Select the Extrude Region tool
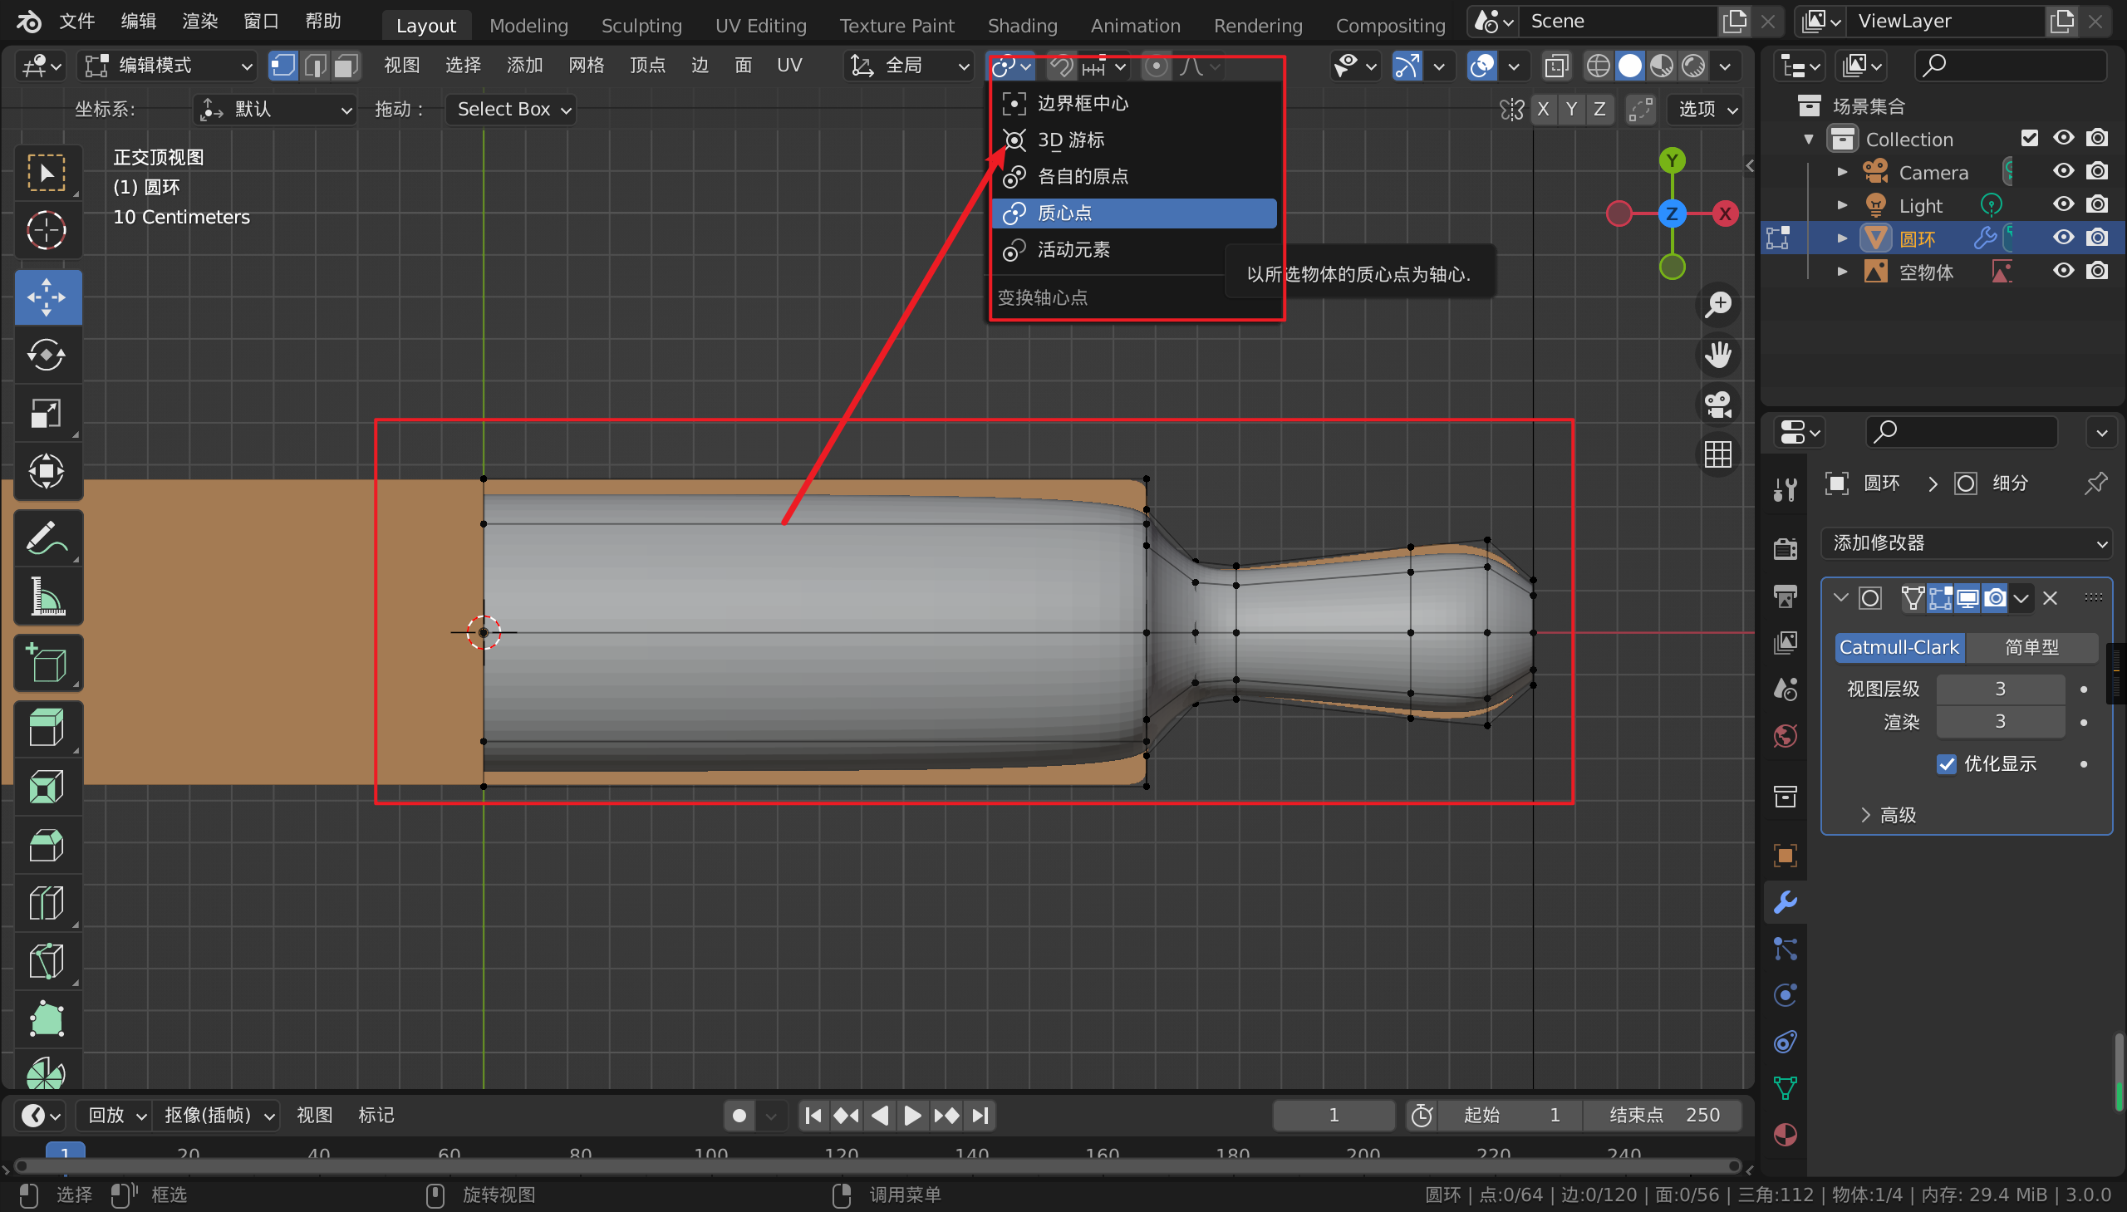 (x=47, y=729)
